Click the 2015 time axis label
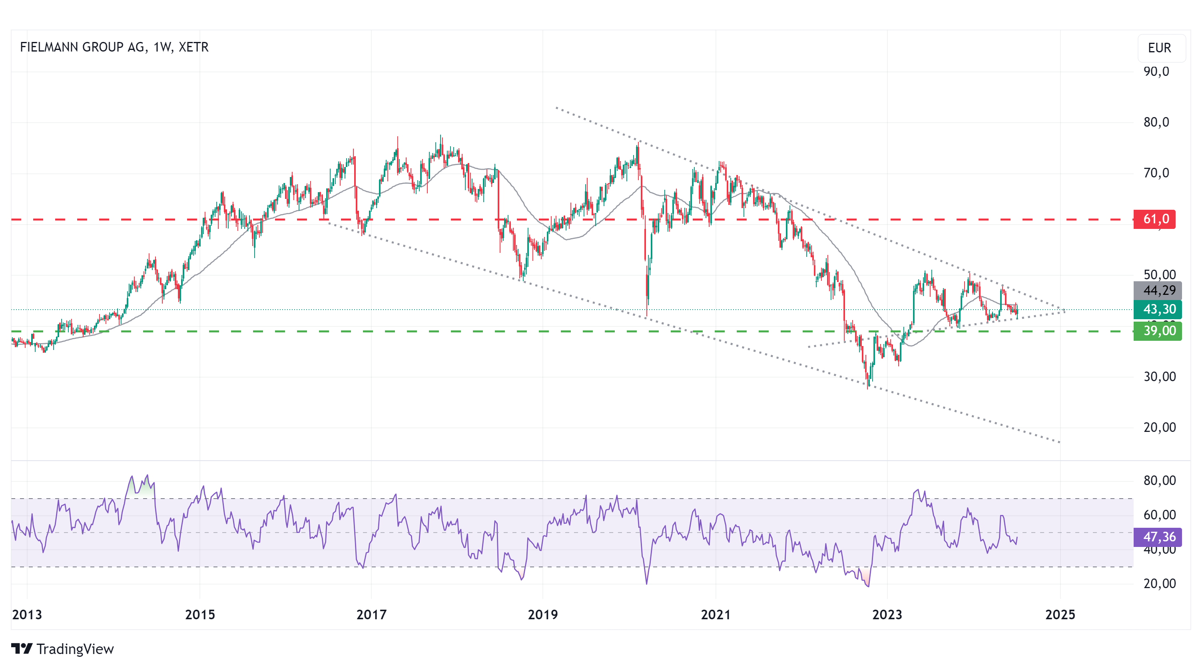The height and width of the screenshot is (668, 1202). coord(200,614)
